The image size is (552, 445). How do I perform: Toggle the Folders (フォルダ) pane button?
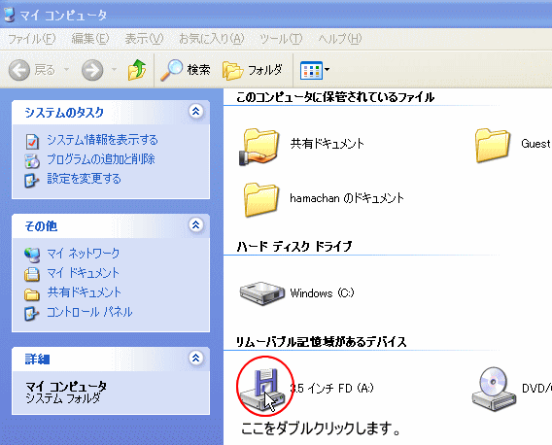point(253,70)
